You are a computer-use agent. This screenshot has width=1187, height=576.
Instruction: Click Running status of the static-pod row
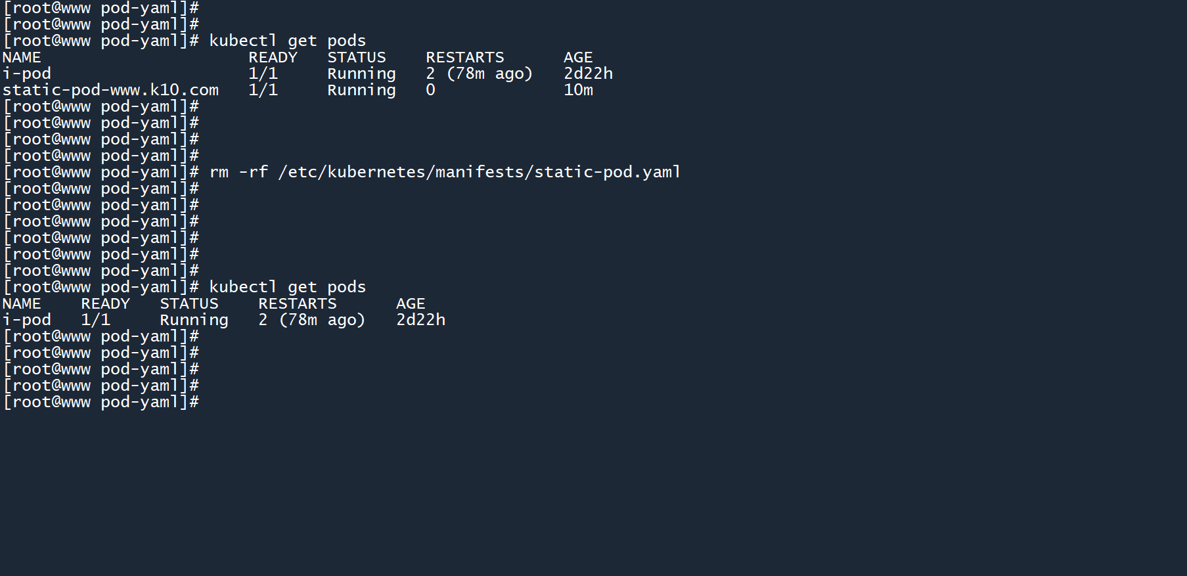coord(361,90)
